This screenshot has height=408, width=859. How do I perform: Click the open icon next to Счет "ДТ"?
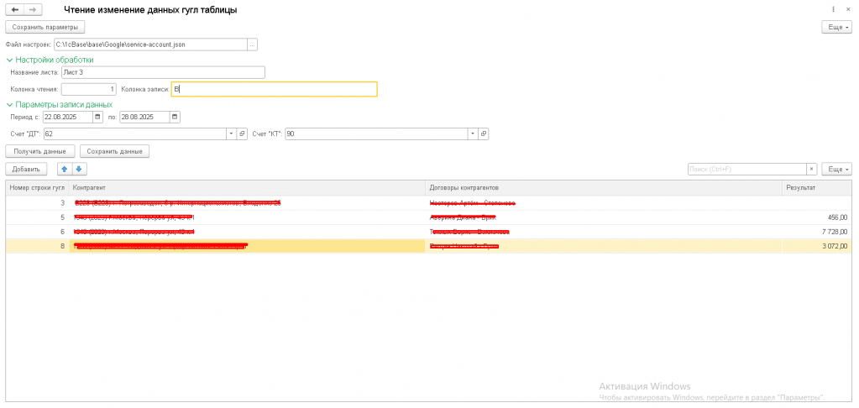pos(242,133)
